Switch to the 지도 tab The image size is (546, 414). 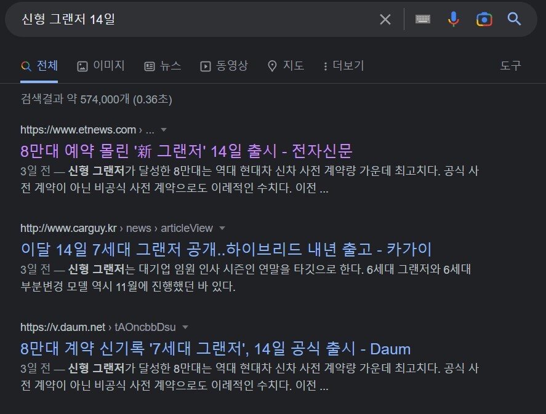tap(286, 66)
